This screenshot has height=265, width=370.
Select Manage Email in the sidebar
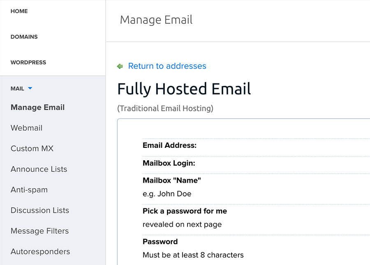point(37,107)
